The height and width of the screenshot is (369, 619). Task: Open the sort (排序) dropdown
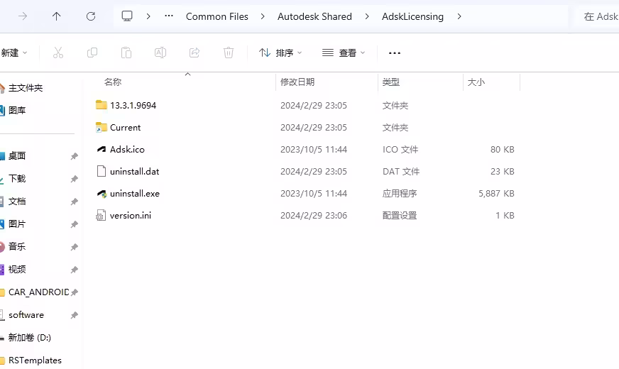click(x=280, y=53)
